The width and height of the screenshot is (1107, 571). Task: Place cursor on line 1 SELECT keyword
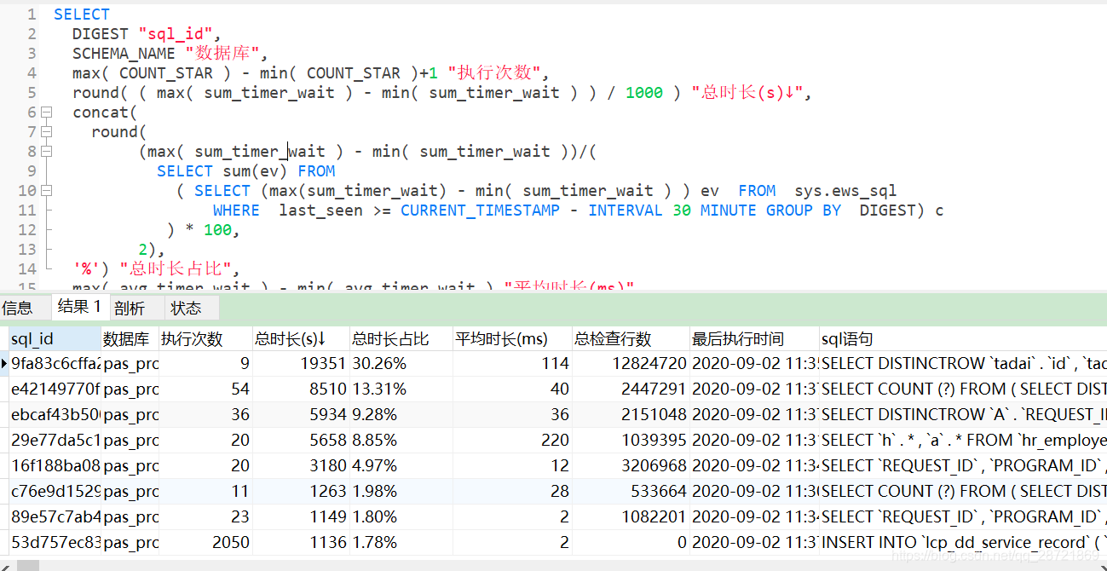pos(82,14)
